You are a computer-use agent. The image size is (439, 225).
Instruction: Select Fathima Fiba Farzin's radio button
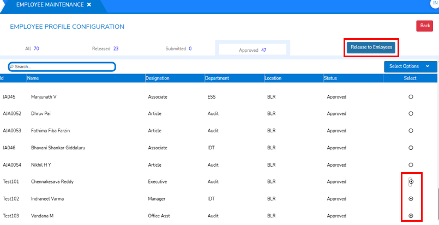point(411,131)
